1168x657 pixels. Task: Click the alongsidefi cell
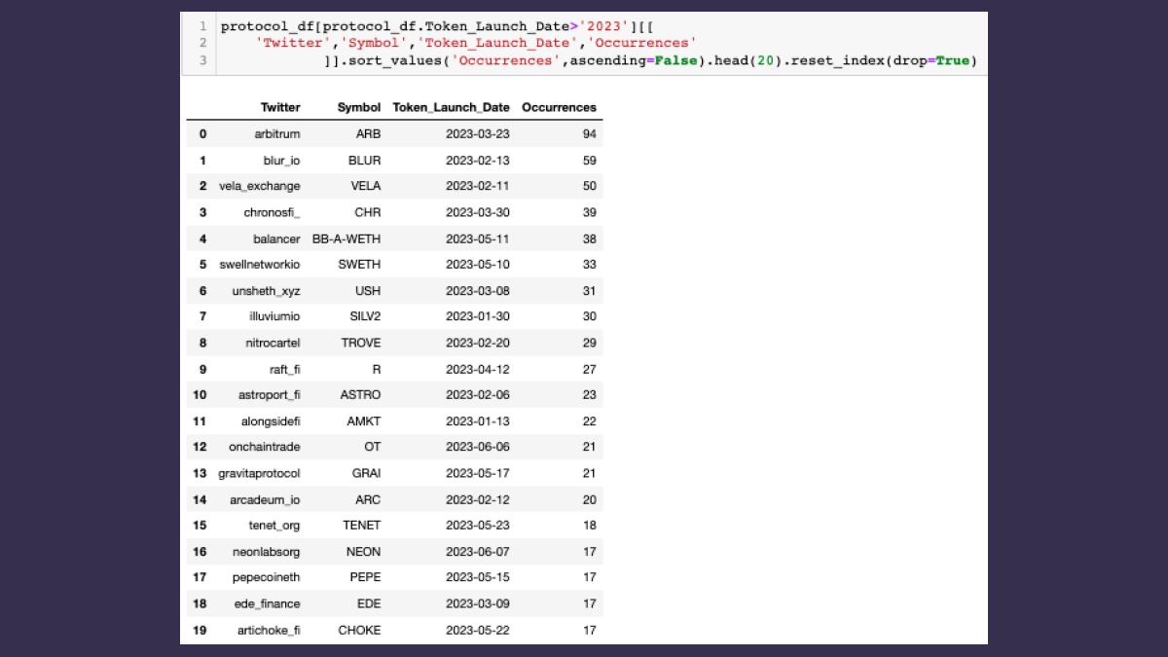pos(271,421)
